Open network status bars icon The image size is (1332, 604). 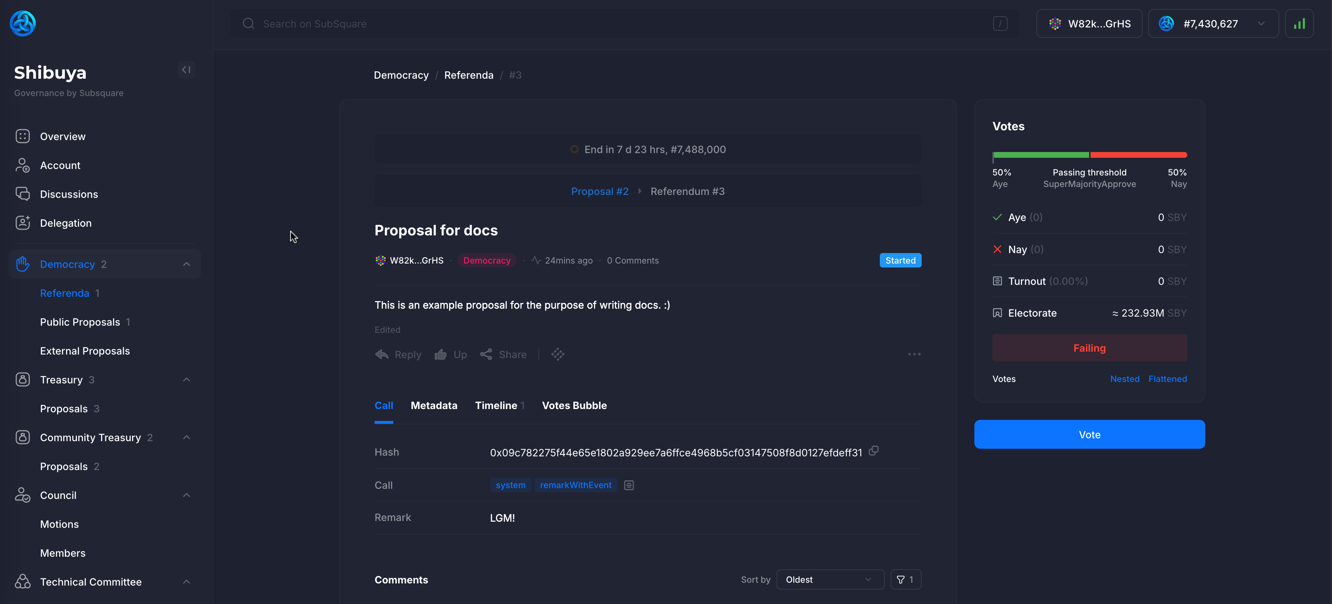[x=1299, y=24]
